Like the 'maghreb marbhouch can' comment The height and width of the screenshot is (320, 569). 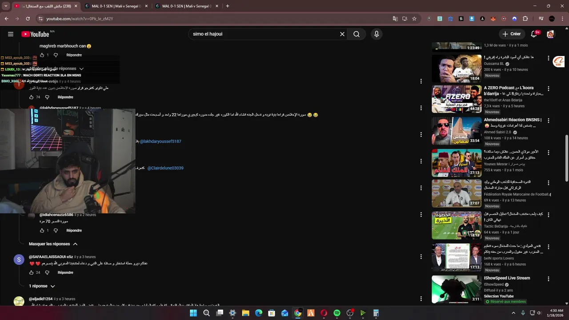(42, 55)
